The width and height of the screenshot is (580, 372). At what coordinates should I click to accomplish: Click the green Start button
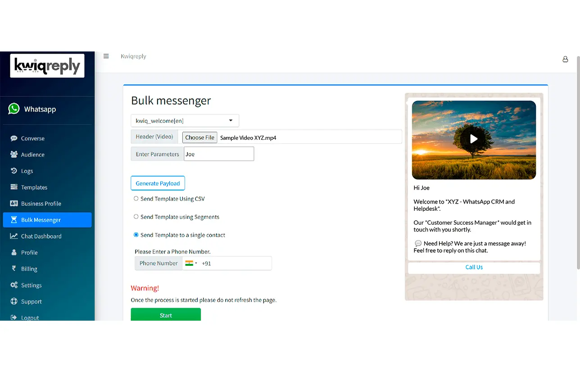(x=165, y=315)
